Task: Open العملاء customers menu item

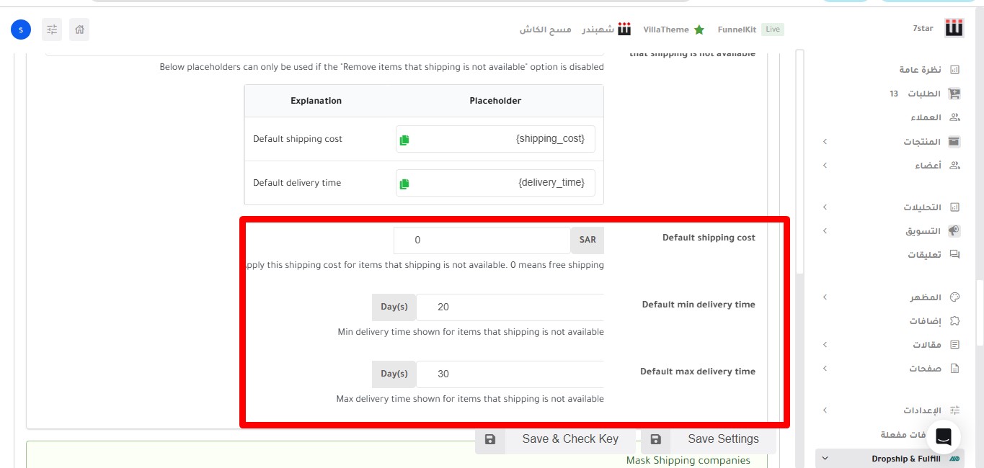Action: pyautogui.click(x=926, y=117)
